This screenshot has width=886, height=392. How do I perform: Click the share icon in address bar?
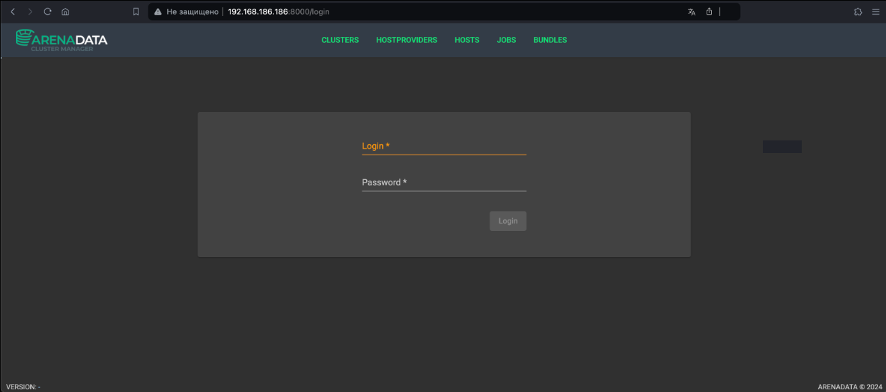click(709, 11)
